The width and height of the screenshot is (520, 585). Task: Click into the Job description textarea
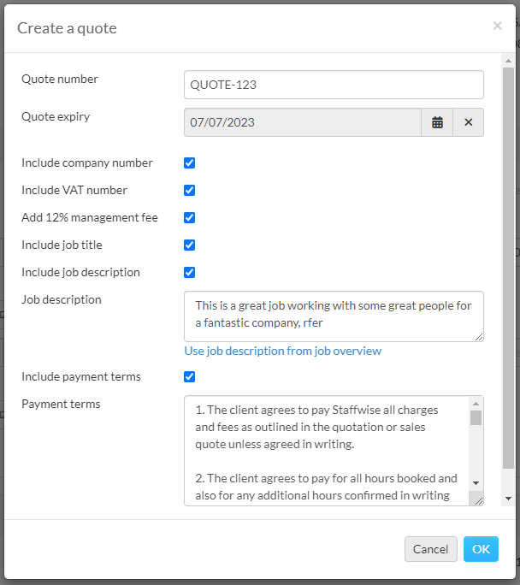point(334,316)
